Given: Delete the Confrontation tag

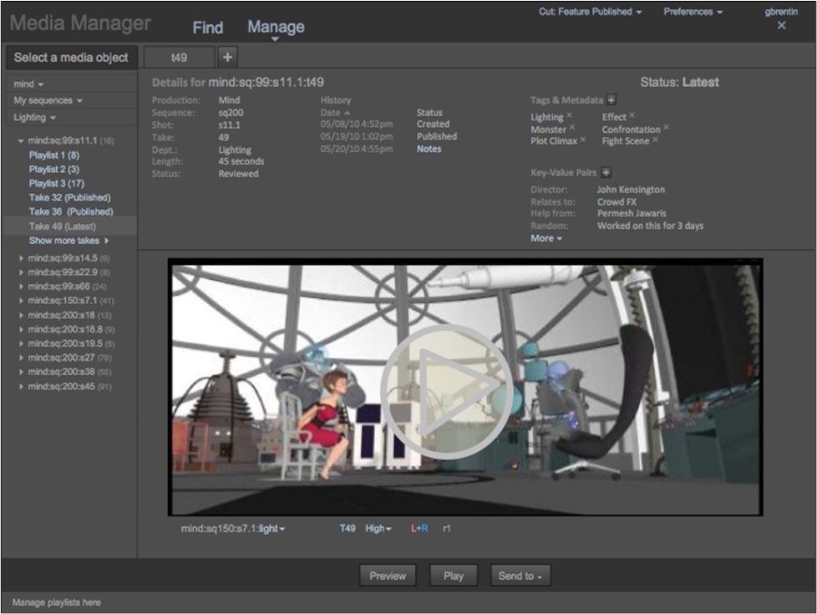Looking at the screenshot, I should point(666,129).
